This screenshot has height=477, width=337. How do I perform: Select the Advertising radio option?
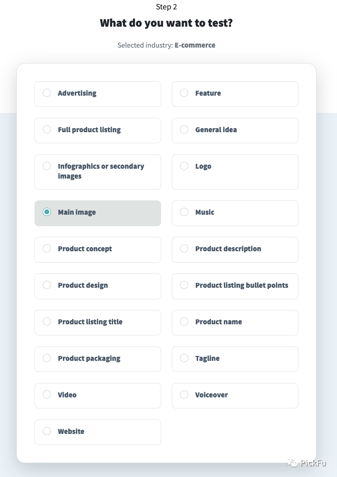tap(47, 93)
